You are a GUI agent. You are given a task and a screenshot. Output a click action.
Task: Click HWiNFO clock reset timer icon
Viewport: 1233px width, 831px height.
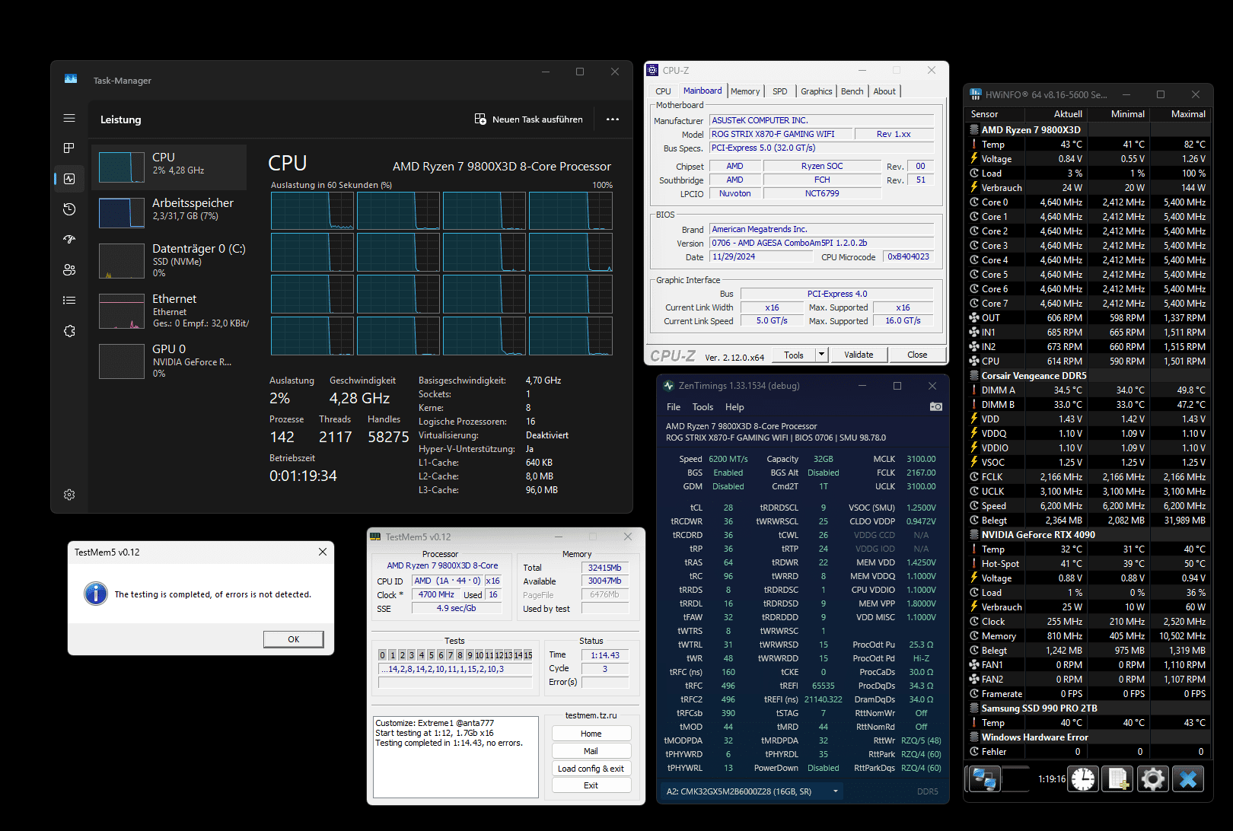[x=1083, y=779]
